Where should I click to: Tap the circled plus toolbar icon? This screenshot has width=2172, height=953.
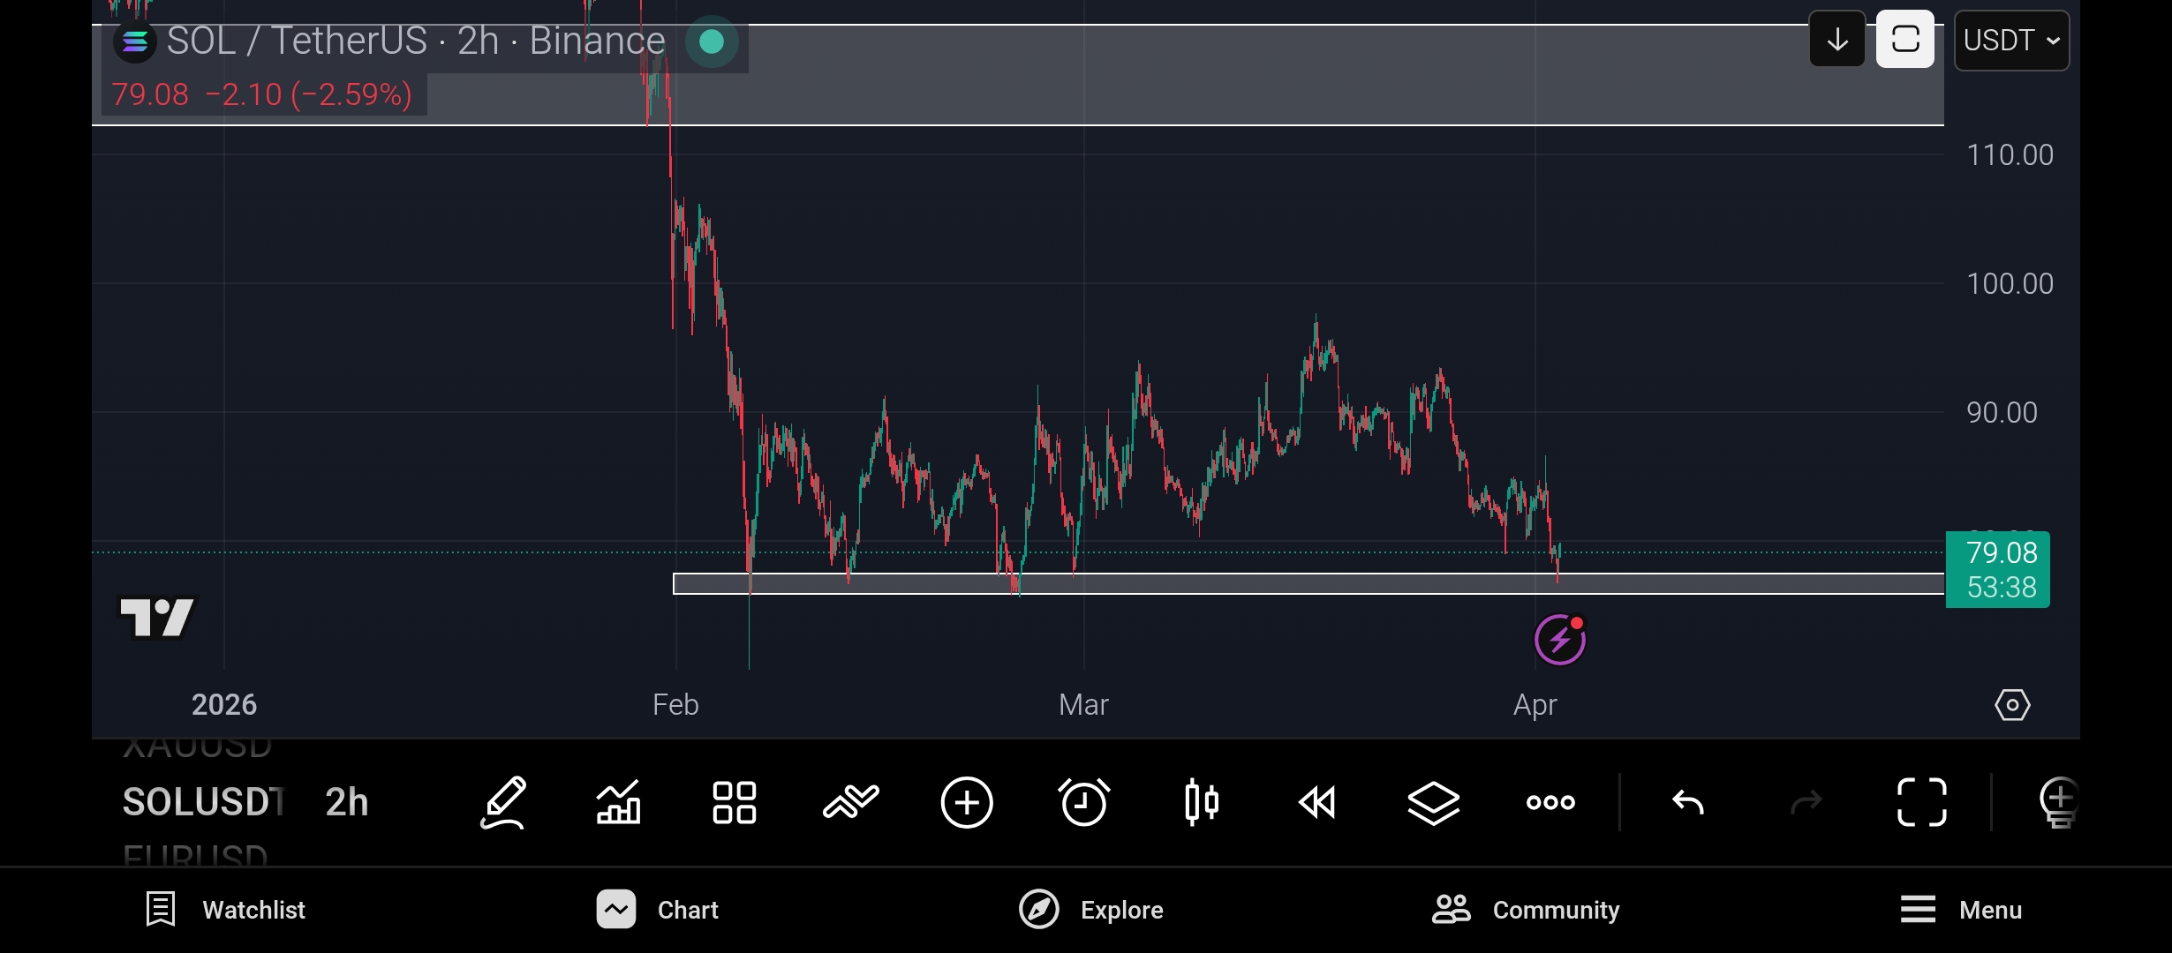click(x=967, y=803)
